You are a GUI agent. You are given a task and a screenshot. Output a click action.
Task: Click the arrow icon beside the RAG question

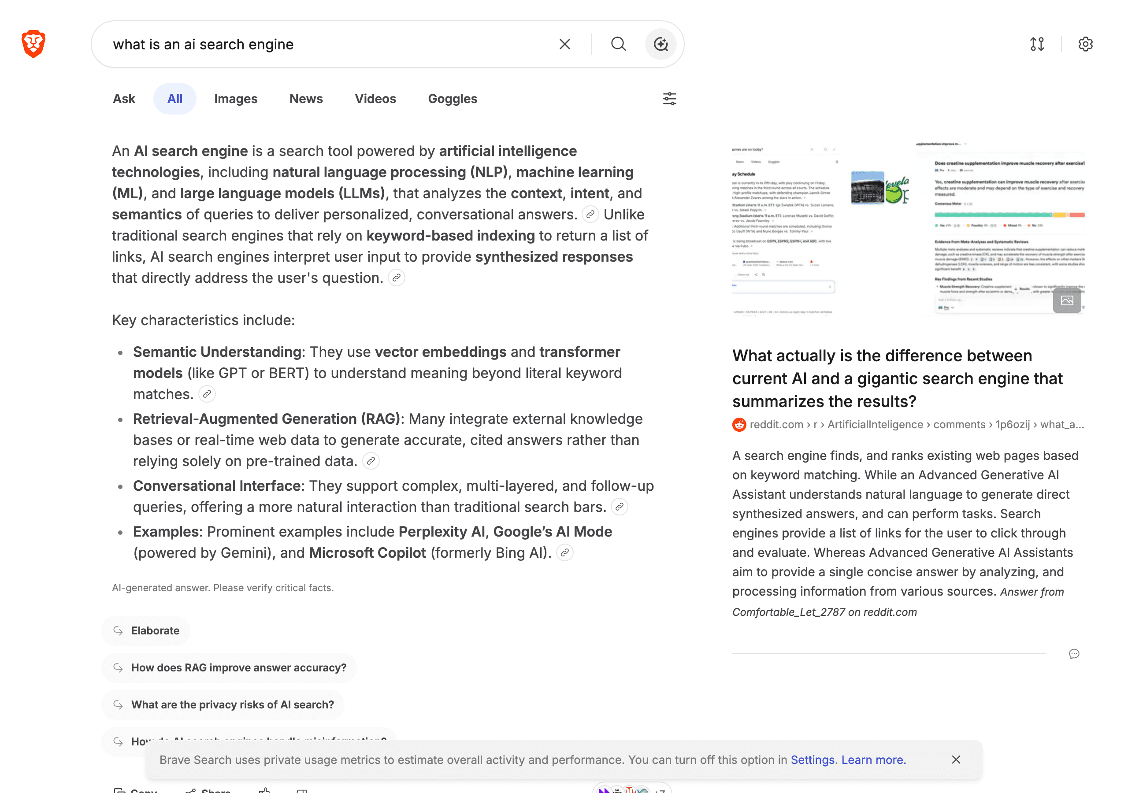point(118,667)
